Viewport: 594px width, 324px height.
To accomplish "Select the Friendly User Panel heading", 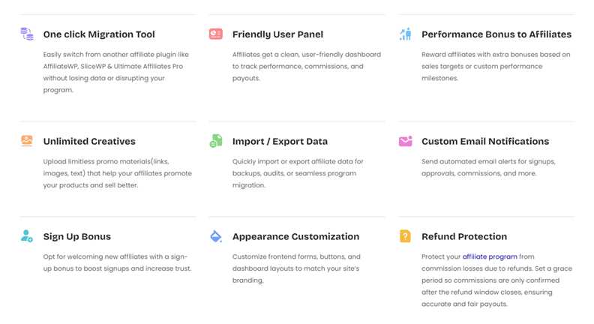I will click(277, 34).
